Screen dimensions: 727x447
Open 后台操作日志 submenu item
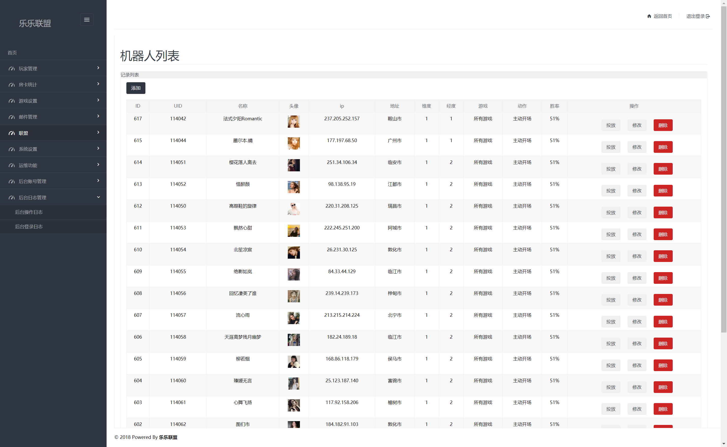coord(29,212)
